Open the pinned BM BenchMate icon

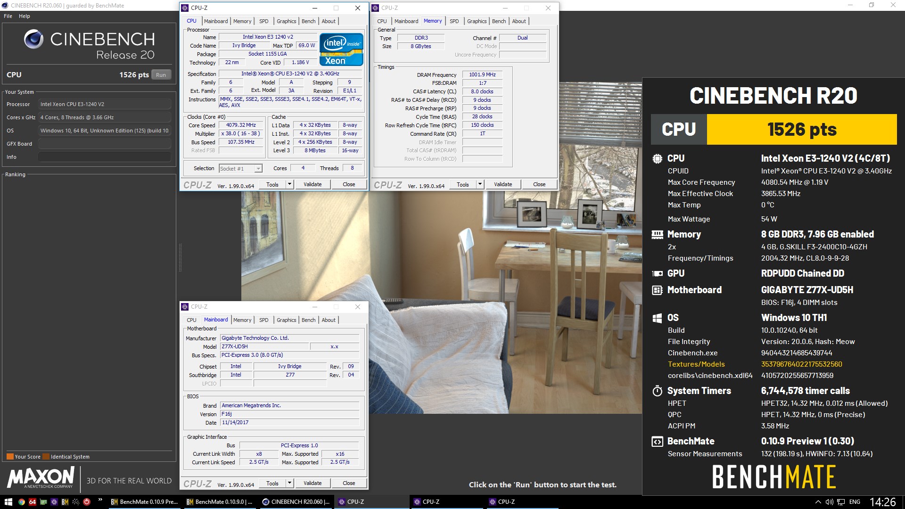coord(65,502)
